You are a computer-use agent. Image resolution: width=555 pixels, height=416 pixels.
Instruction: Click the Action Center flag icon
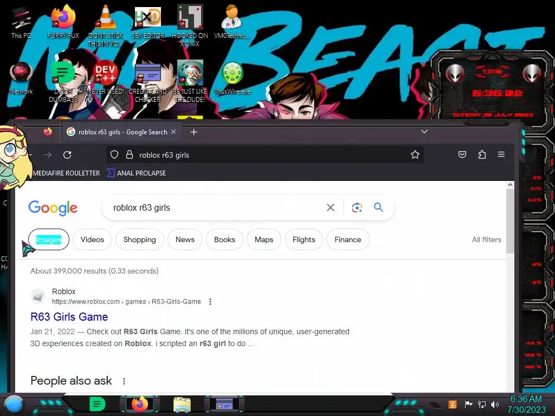click(468, 404)
